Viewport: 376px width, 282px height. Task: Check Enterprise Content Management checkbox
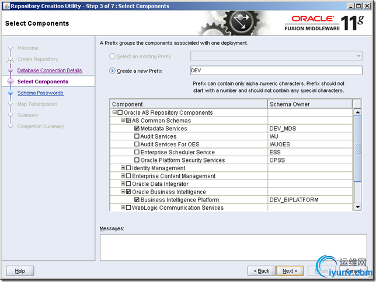point(128,176)
